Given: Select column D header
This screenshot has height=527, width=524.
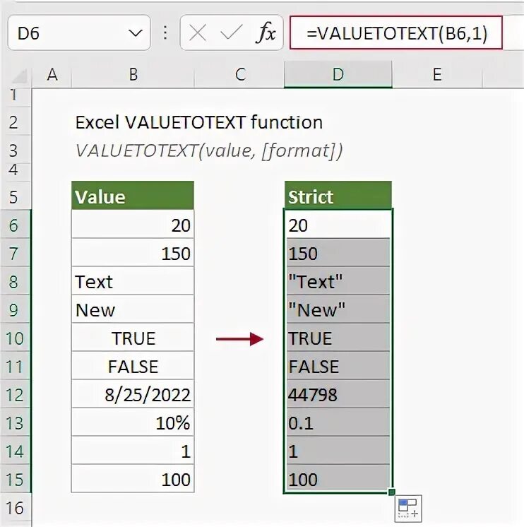Looking at the screenshot, I should pyautogui.click(x=338, y=75).
